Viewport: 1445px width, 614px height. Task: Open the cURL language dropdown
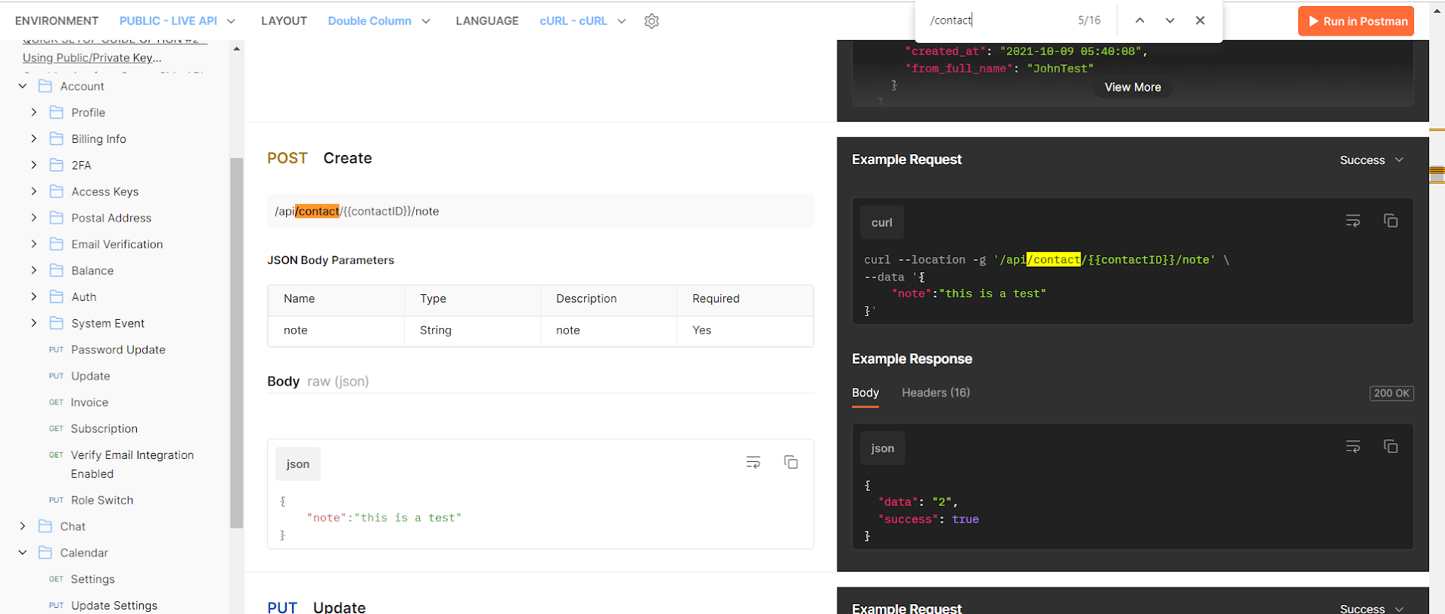click(x=582, y=21)
